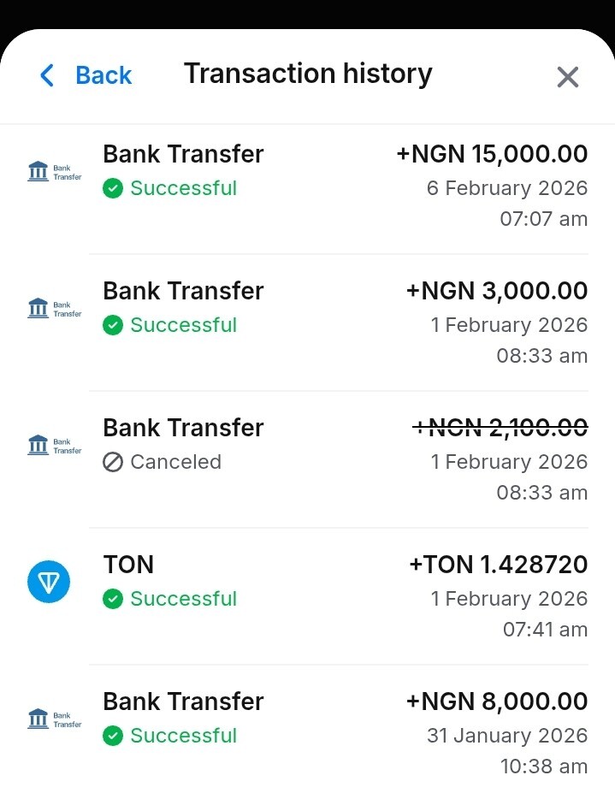The width and height of the screenshot is (615, 799).
Task: Click the Canceled status label
Action: pos(175,462)
